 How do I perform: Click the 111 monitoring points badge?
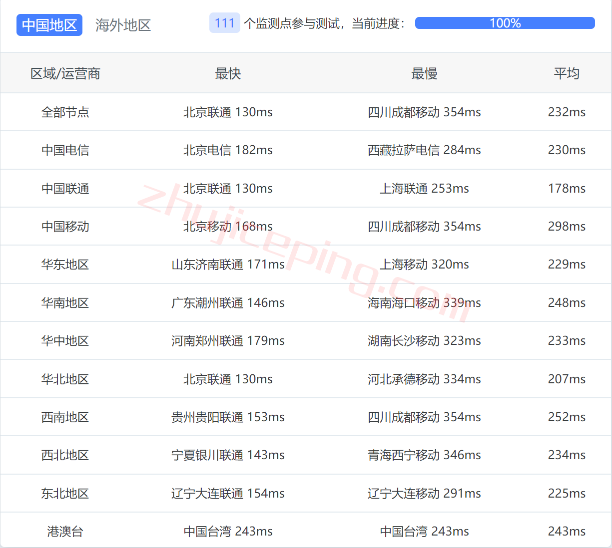(x=225, y=23)
